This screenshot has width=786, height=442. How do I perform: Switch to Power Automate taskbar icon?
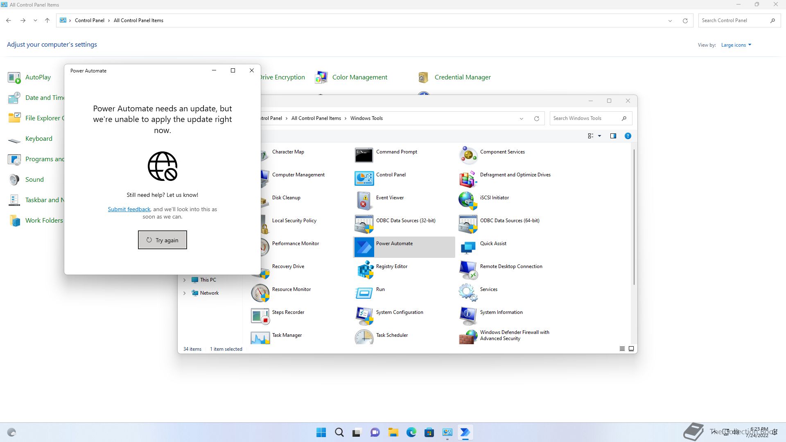tap(465, 432)
